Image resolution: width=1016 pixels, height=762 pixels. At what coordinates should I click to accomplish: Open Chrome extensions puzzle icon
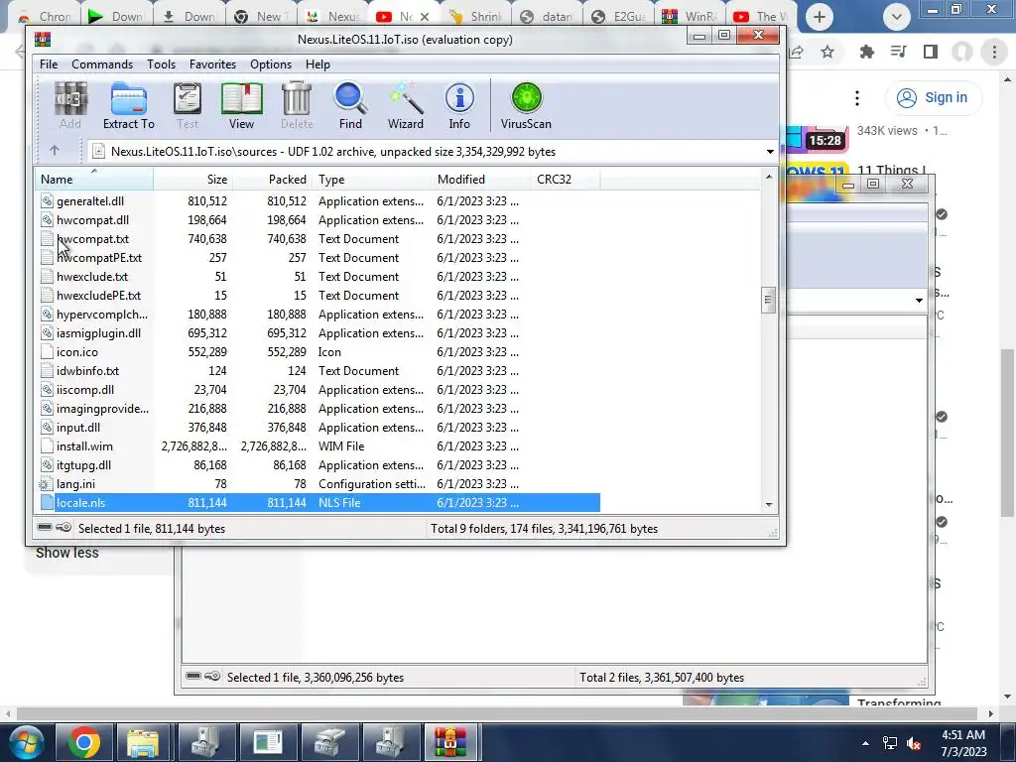pos(866,52)
